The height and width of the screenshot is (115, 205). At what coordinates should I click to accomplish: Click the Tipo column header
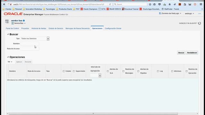click(48, 71)
